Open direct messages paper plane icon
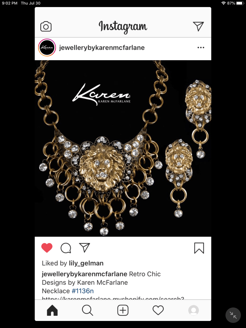Viewport: 246px width, 328px height. click(198, 26)
